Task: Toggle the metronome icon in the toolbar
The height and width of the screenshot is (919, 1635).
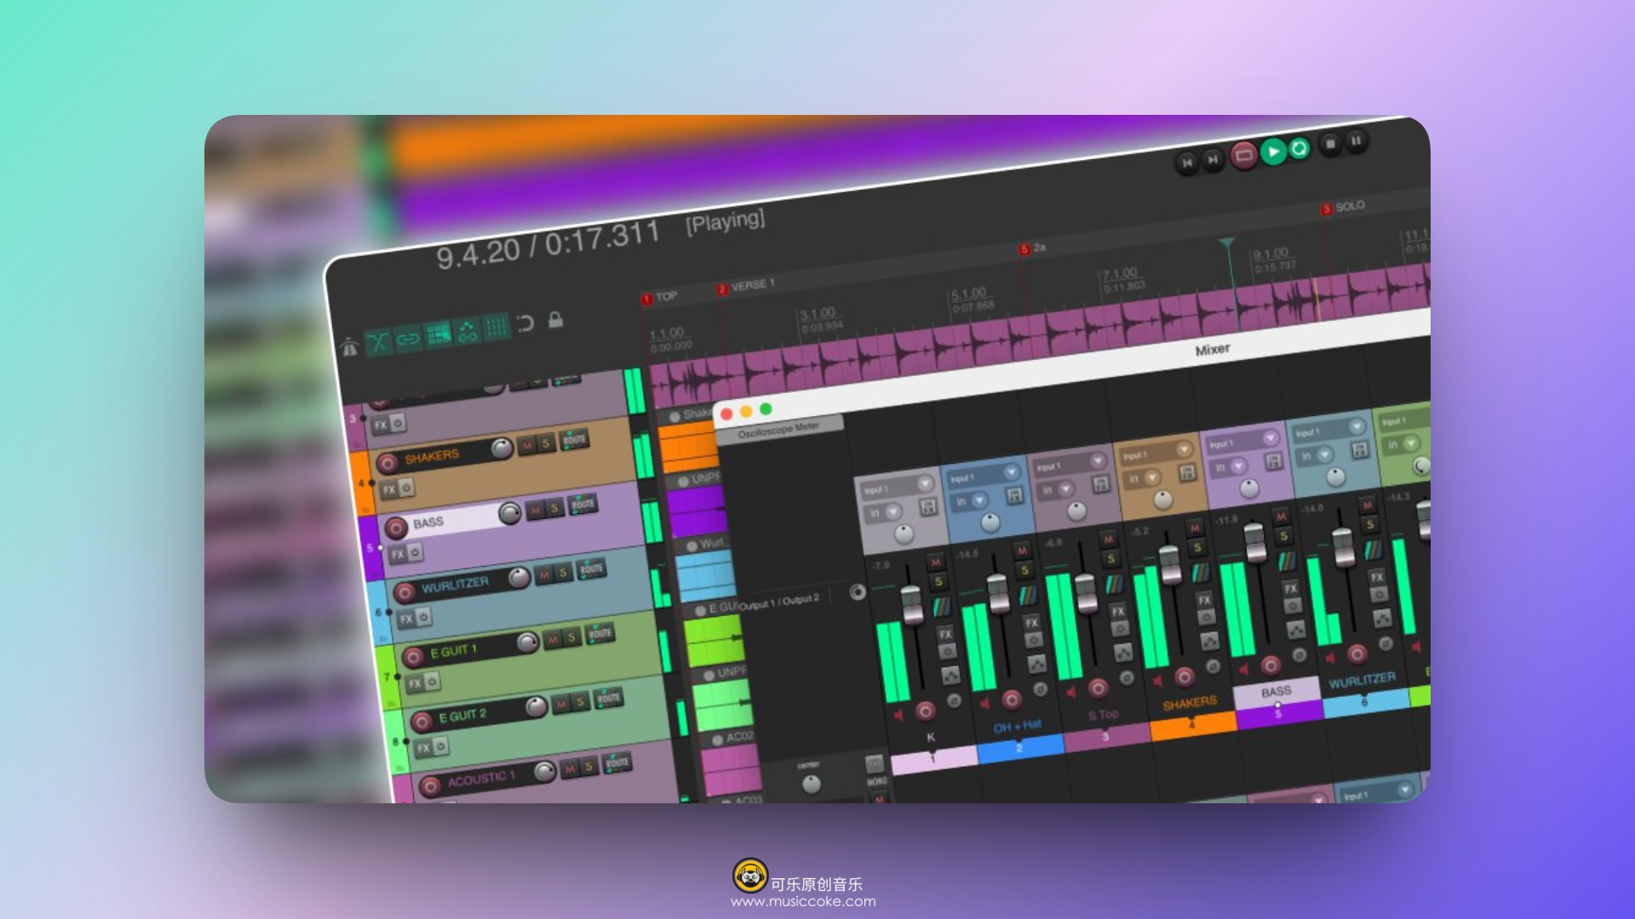Action: click(349, 347)
